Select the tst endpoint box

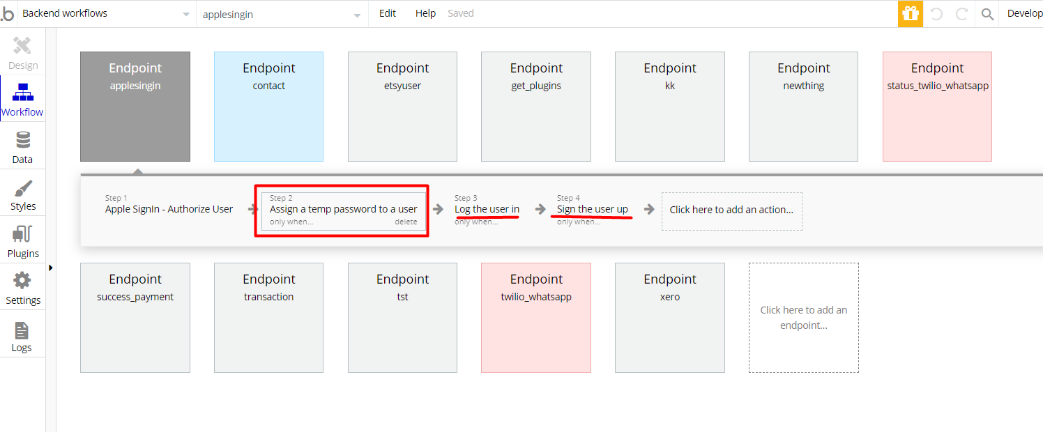(x=402, y=318)
